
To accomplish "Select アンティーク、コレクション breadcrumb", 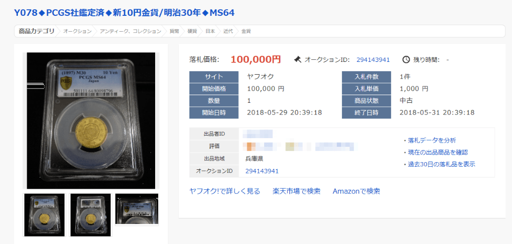I will [131, 31].
